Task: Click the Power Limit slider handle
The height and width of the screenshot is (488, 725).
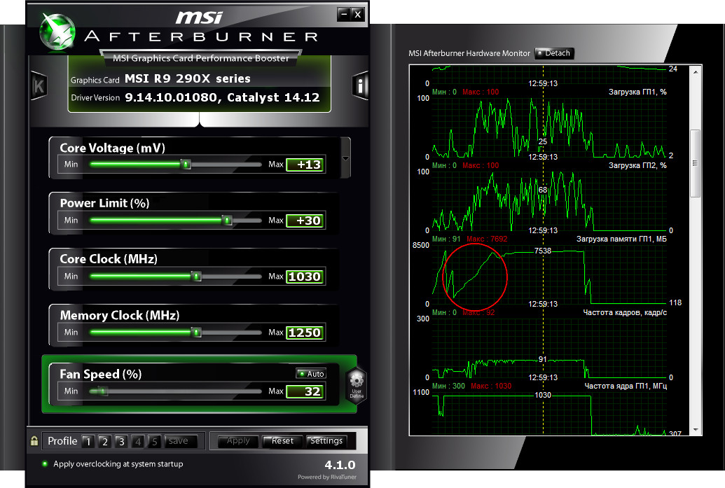Action: tap(227, 221)
